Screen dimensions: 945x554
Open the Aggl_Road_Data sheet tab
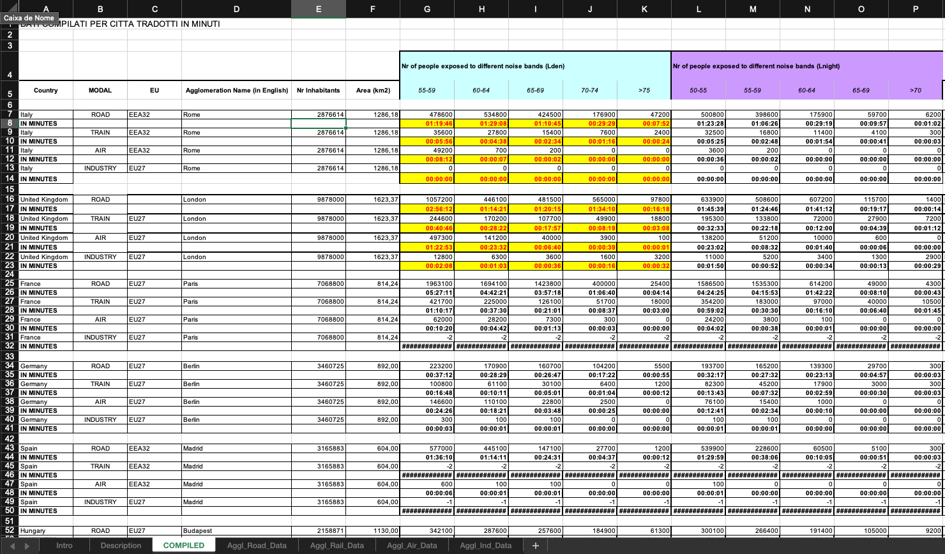click(257, 546)
